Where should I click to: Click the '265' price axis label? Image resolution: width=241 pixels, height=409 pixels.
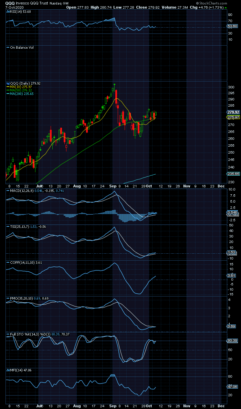231,132
